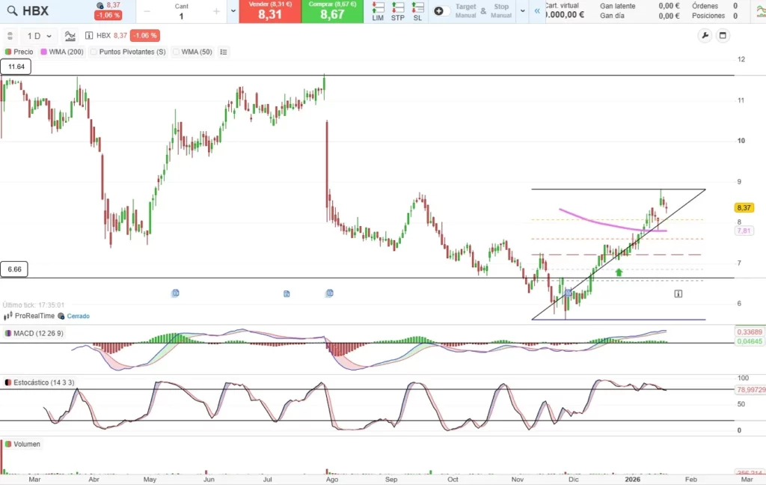
Task: Open the indicator list icon after WMA (50)
Action: [x=224, y=52]
